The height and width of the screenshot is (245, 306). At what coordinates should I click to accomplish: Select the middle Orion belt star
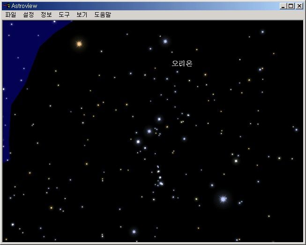coord(149,131)
